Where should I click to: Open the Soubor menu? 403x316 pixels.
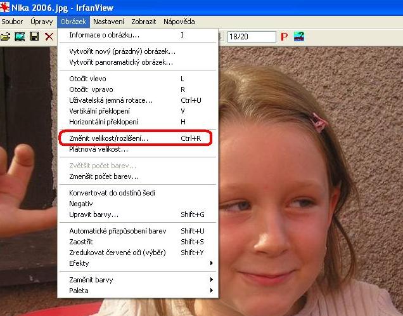pyautogui.click(x=12, y=22)
